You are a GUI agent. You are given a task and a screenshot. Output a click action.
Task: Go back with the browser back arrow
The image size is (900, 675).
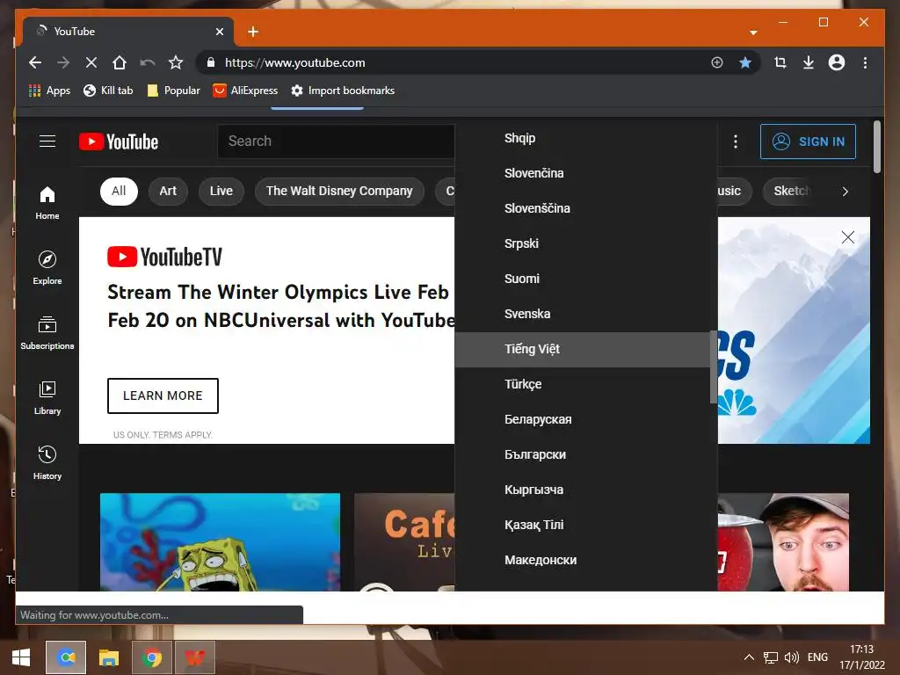point(35,62)
